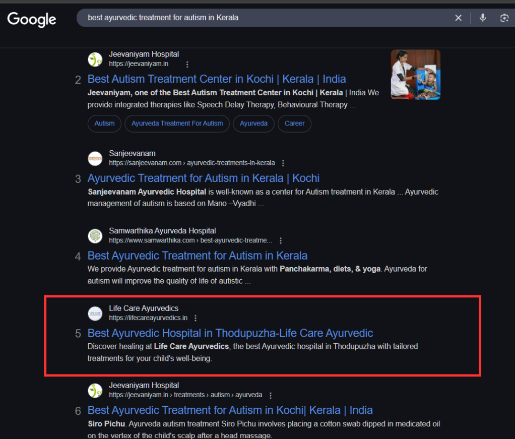Click "Jeevaniyam Hospital" name above the treatments › autism URL
Image resolution: width=515 pixels, height=439 pixels.
pyautogui.click(x=144, y=386)
